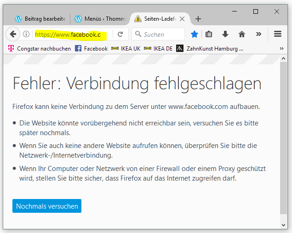Viewport: 292px width, 233px height.
Task: Open ZahnKunst Hamburg bookmark
Action: click(x=210, y=49)
